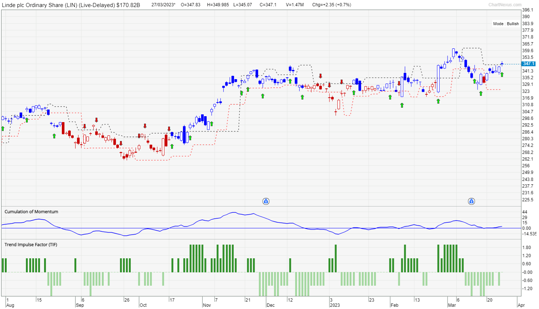Click the Cumulation of Momentum panel label

pyautogui.click(x=31, y=212)
